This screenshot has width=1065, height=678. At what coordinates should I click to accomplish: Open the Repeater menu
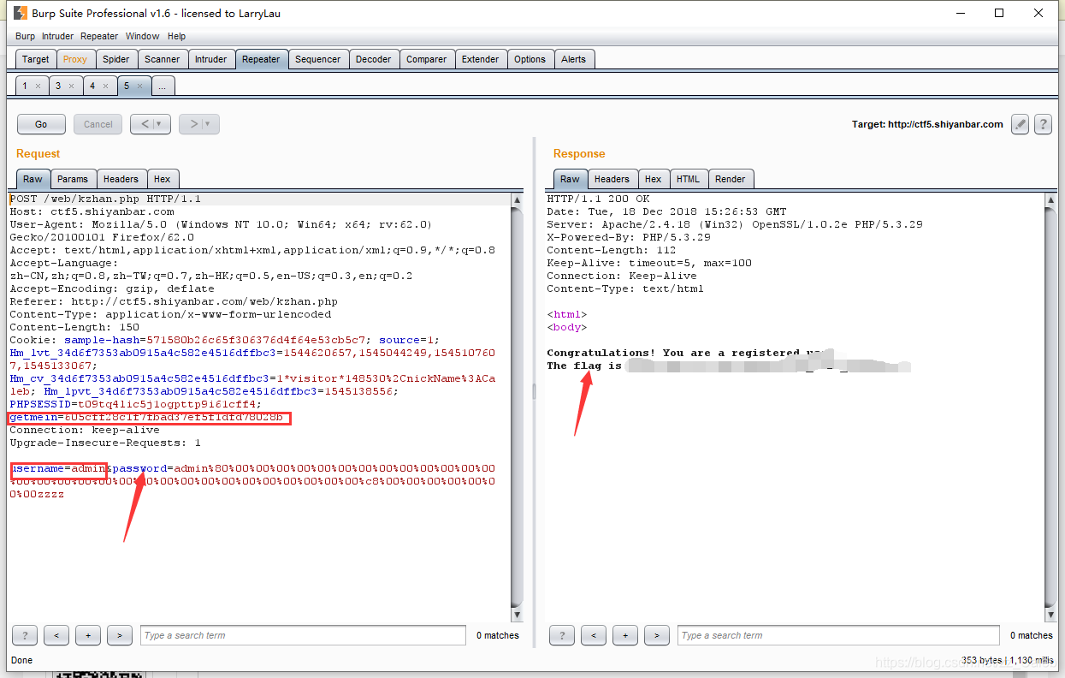pyautogui.click(x=99, y=36)
